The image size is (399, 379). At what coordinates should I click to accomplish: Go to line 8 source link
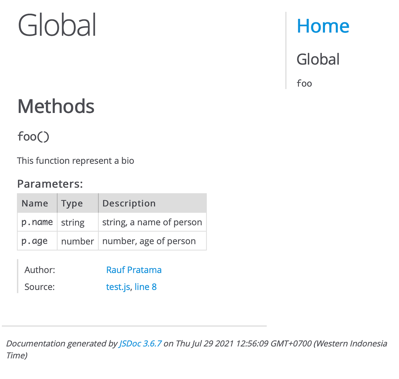[146, 287]
